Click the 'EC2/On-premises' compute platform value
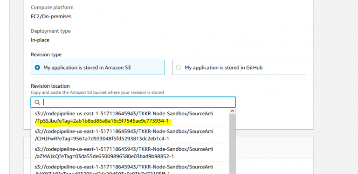 [51, 16]
